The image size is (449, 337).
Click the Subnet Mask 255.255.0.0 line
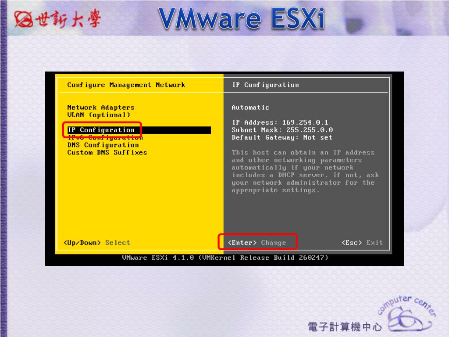[282, 130]
